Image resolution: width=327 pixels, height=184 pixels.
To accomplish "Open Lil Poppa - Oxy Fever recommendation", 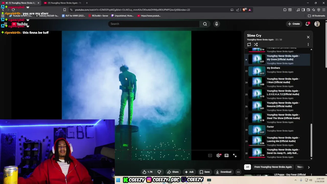I will (x=290, y=175).
